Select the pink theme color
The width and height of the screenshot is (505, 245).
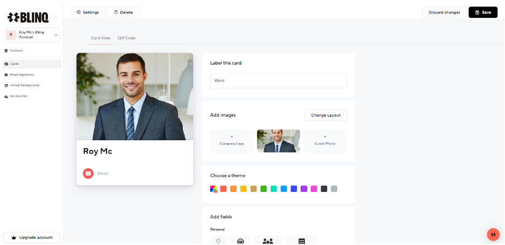tap(314, 189)
